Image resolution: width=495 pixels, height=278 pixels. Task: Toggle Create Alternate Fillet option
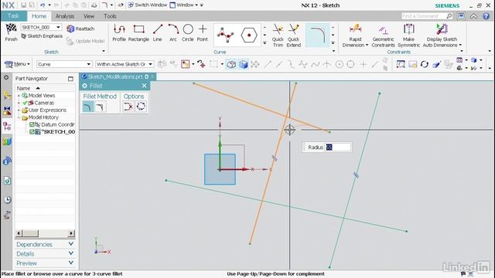tap(141, 107)
